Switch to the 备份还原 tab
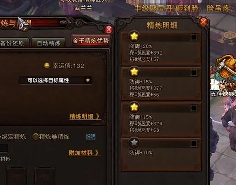The width and height of the screenshot is (236, 185). point(14,43)
